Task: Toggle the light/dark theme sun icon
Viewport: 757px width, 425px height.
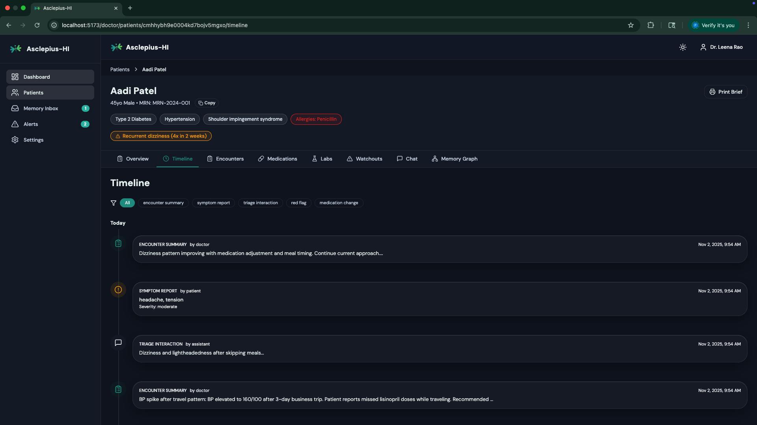Action: (x=683, y=47)
